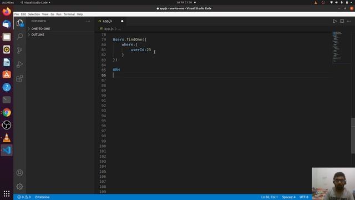Screen dimensions: 355x200
Task: Open the View menu
Action: 45,14
